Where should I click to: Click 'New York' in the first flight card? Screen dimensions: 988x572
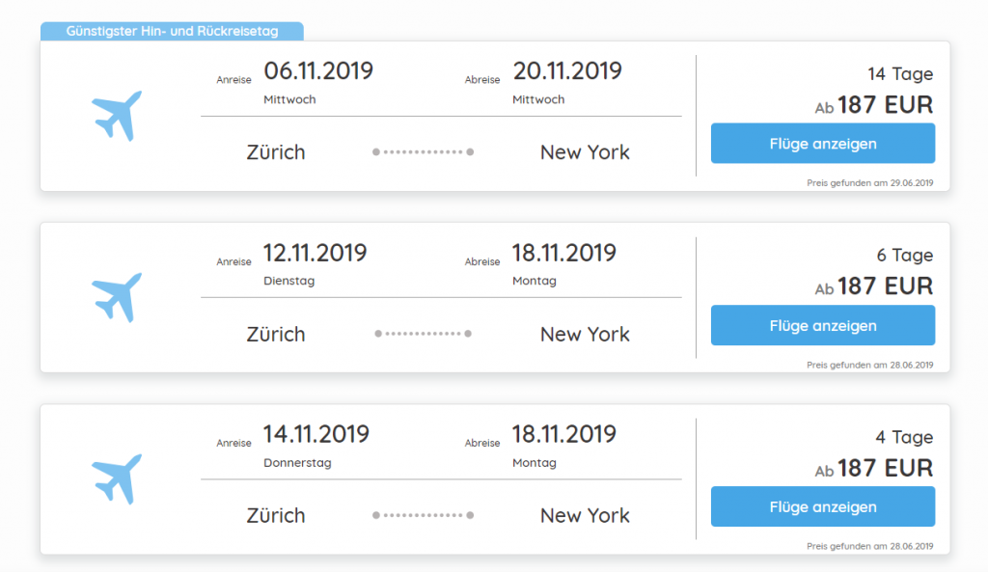[585, 152]
